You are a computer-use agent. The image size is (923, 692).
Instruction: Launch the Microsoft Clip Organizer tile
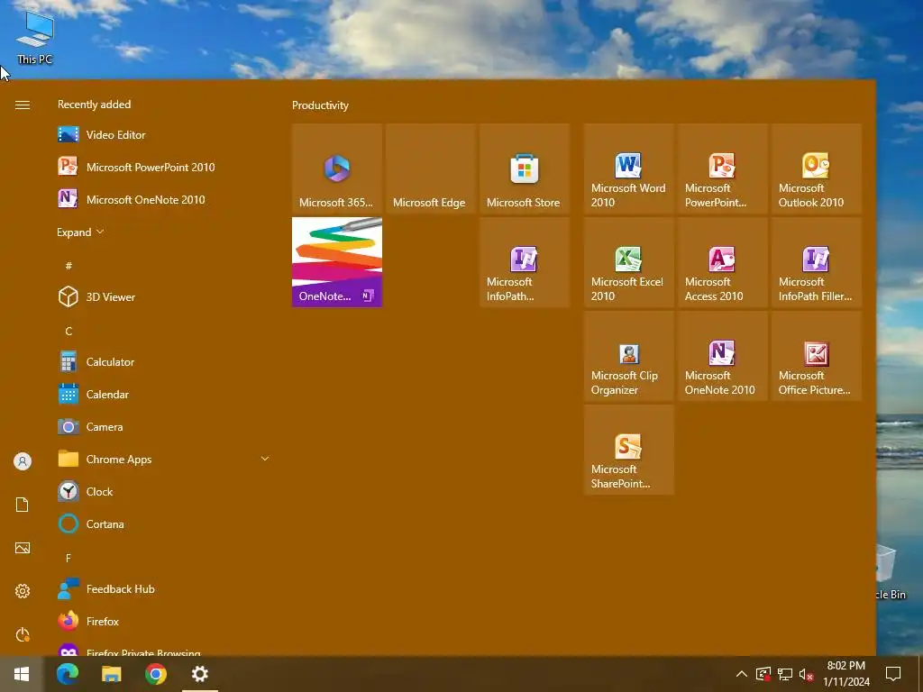coord(628,355)
